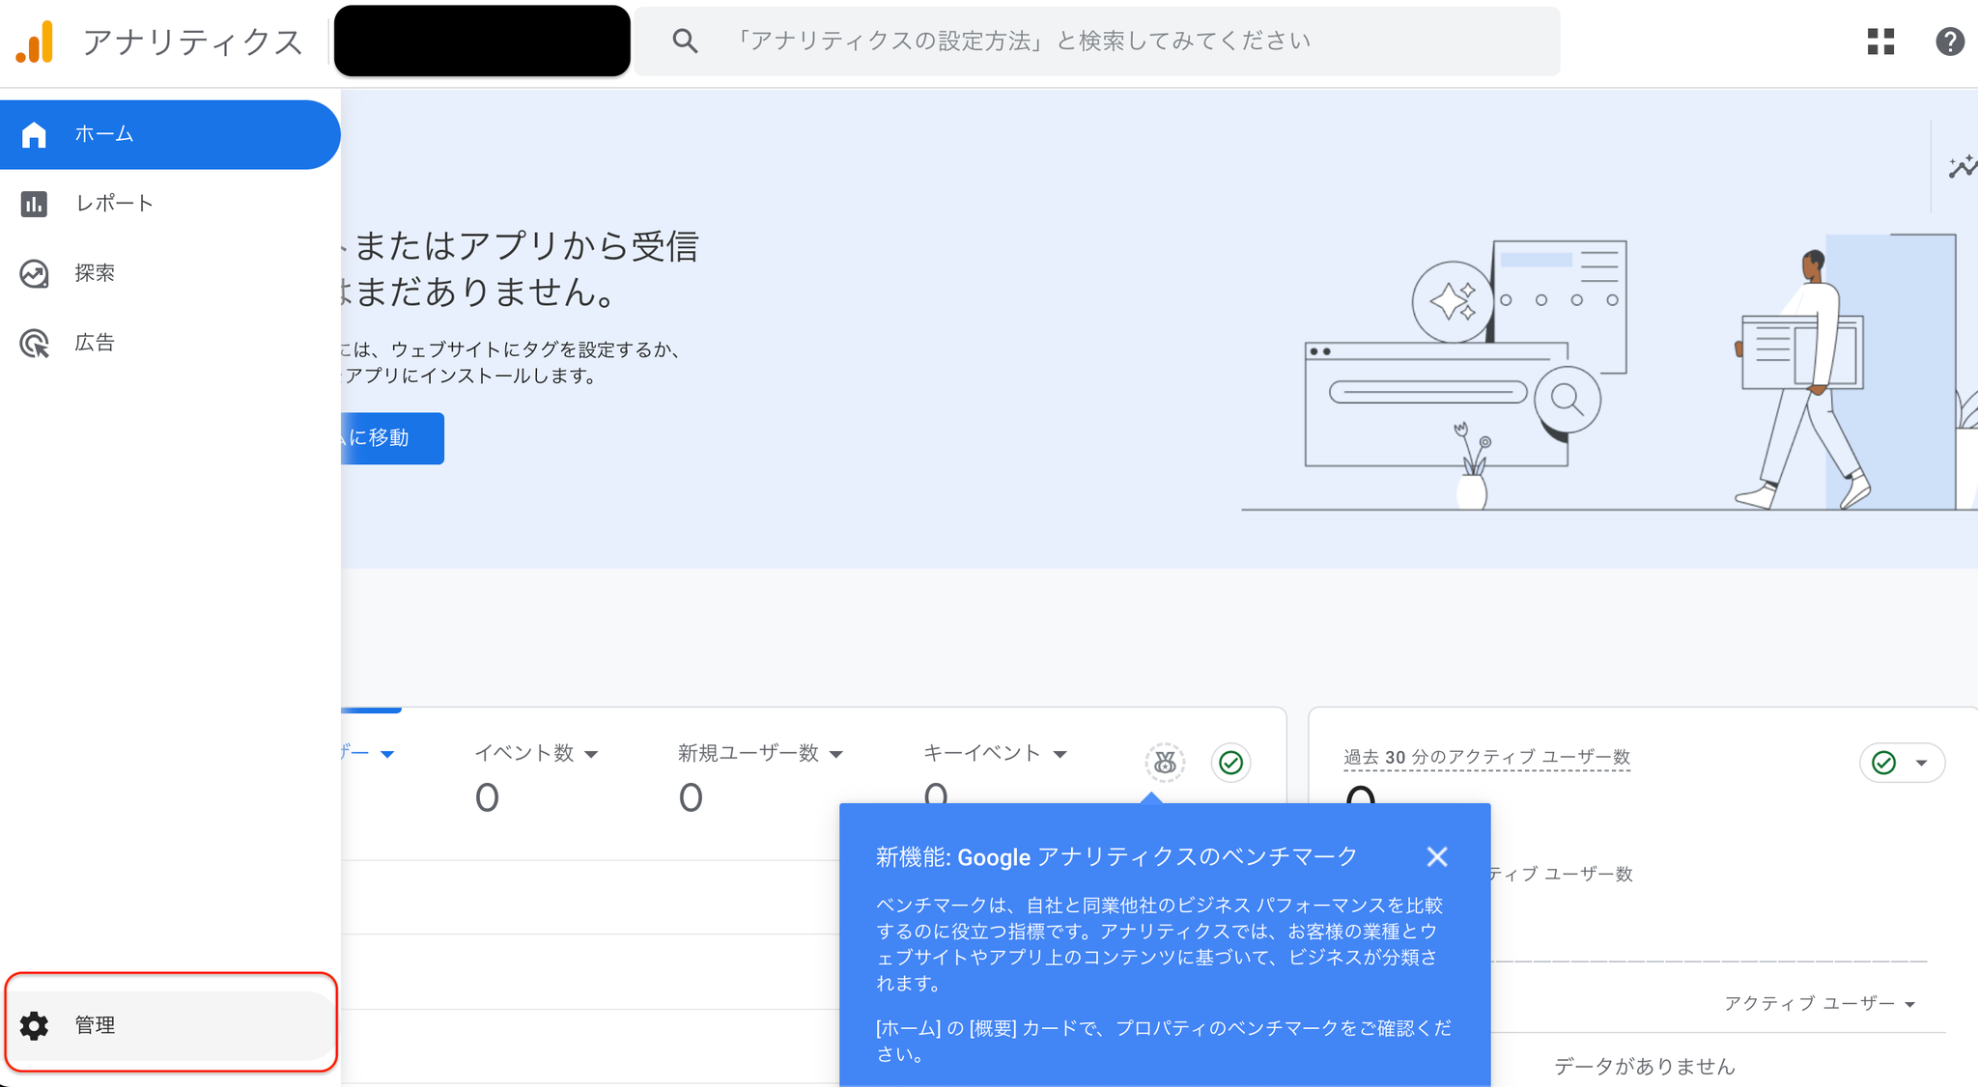The image size is (1978, 1087).
Task: Click the blue に移動 button
Action: pyautogui.click(x=392, y=438)
